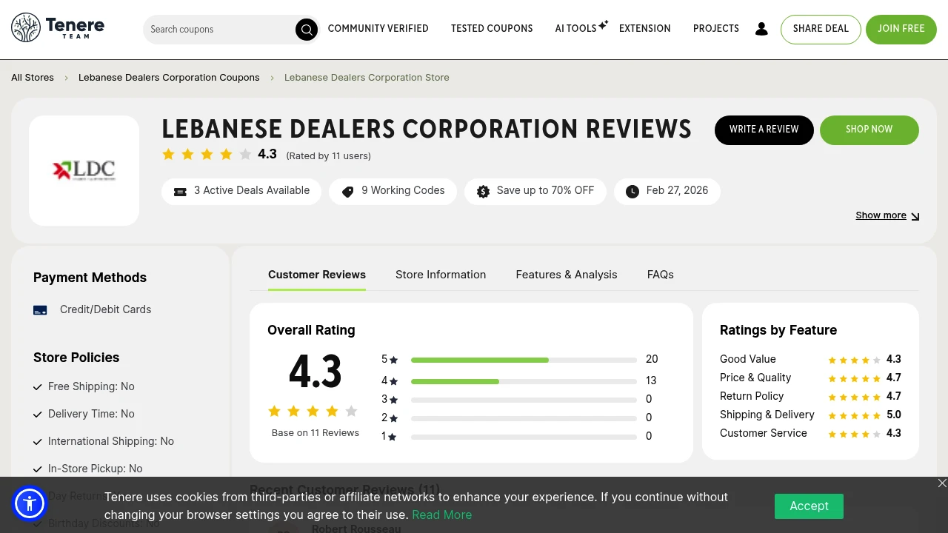
Task: Open Lebanese Dealers Corporation Coupons breadcrumb
Action: [169, 78]
